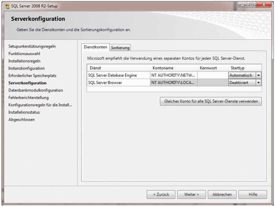Click Kontoname cell for SQL Server Database Engine
The image size is (275, 207).
pyautogui.click(x=174, y=75)
